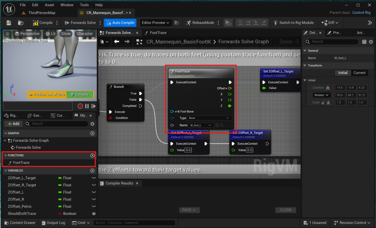Click the Switch to Rig Module button
Image resolution: width=376 pixels, height=228 pixels.
point(293,23)
